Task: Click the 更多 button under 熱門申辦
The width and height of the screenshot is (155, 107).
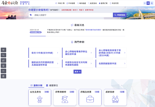Action: [78, 72]
